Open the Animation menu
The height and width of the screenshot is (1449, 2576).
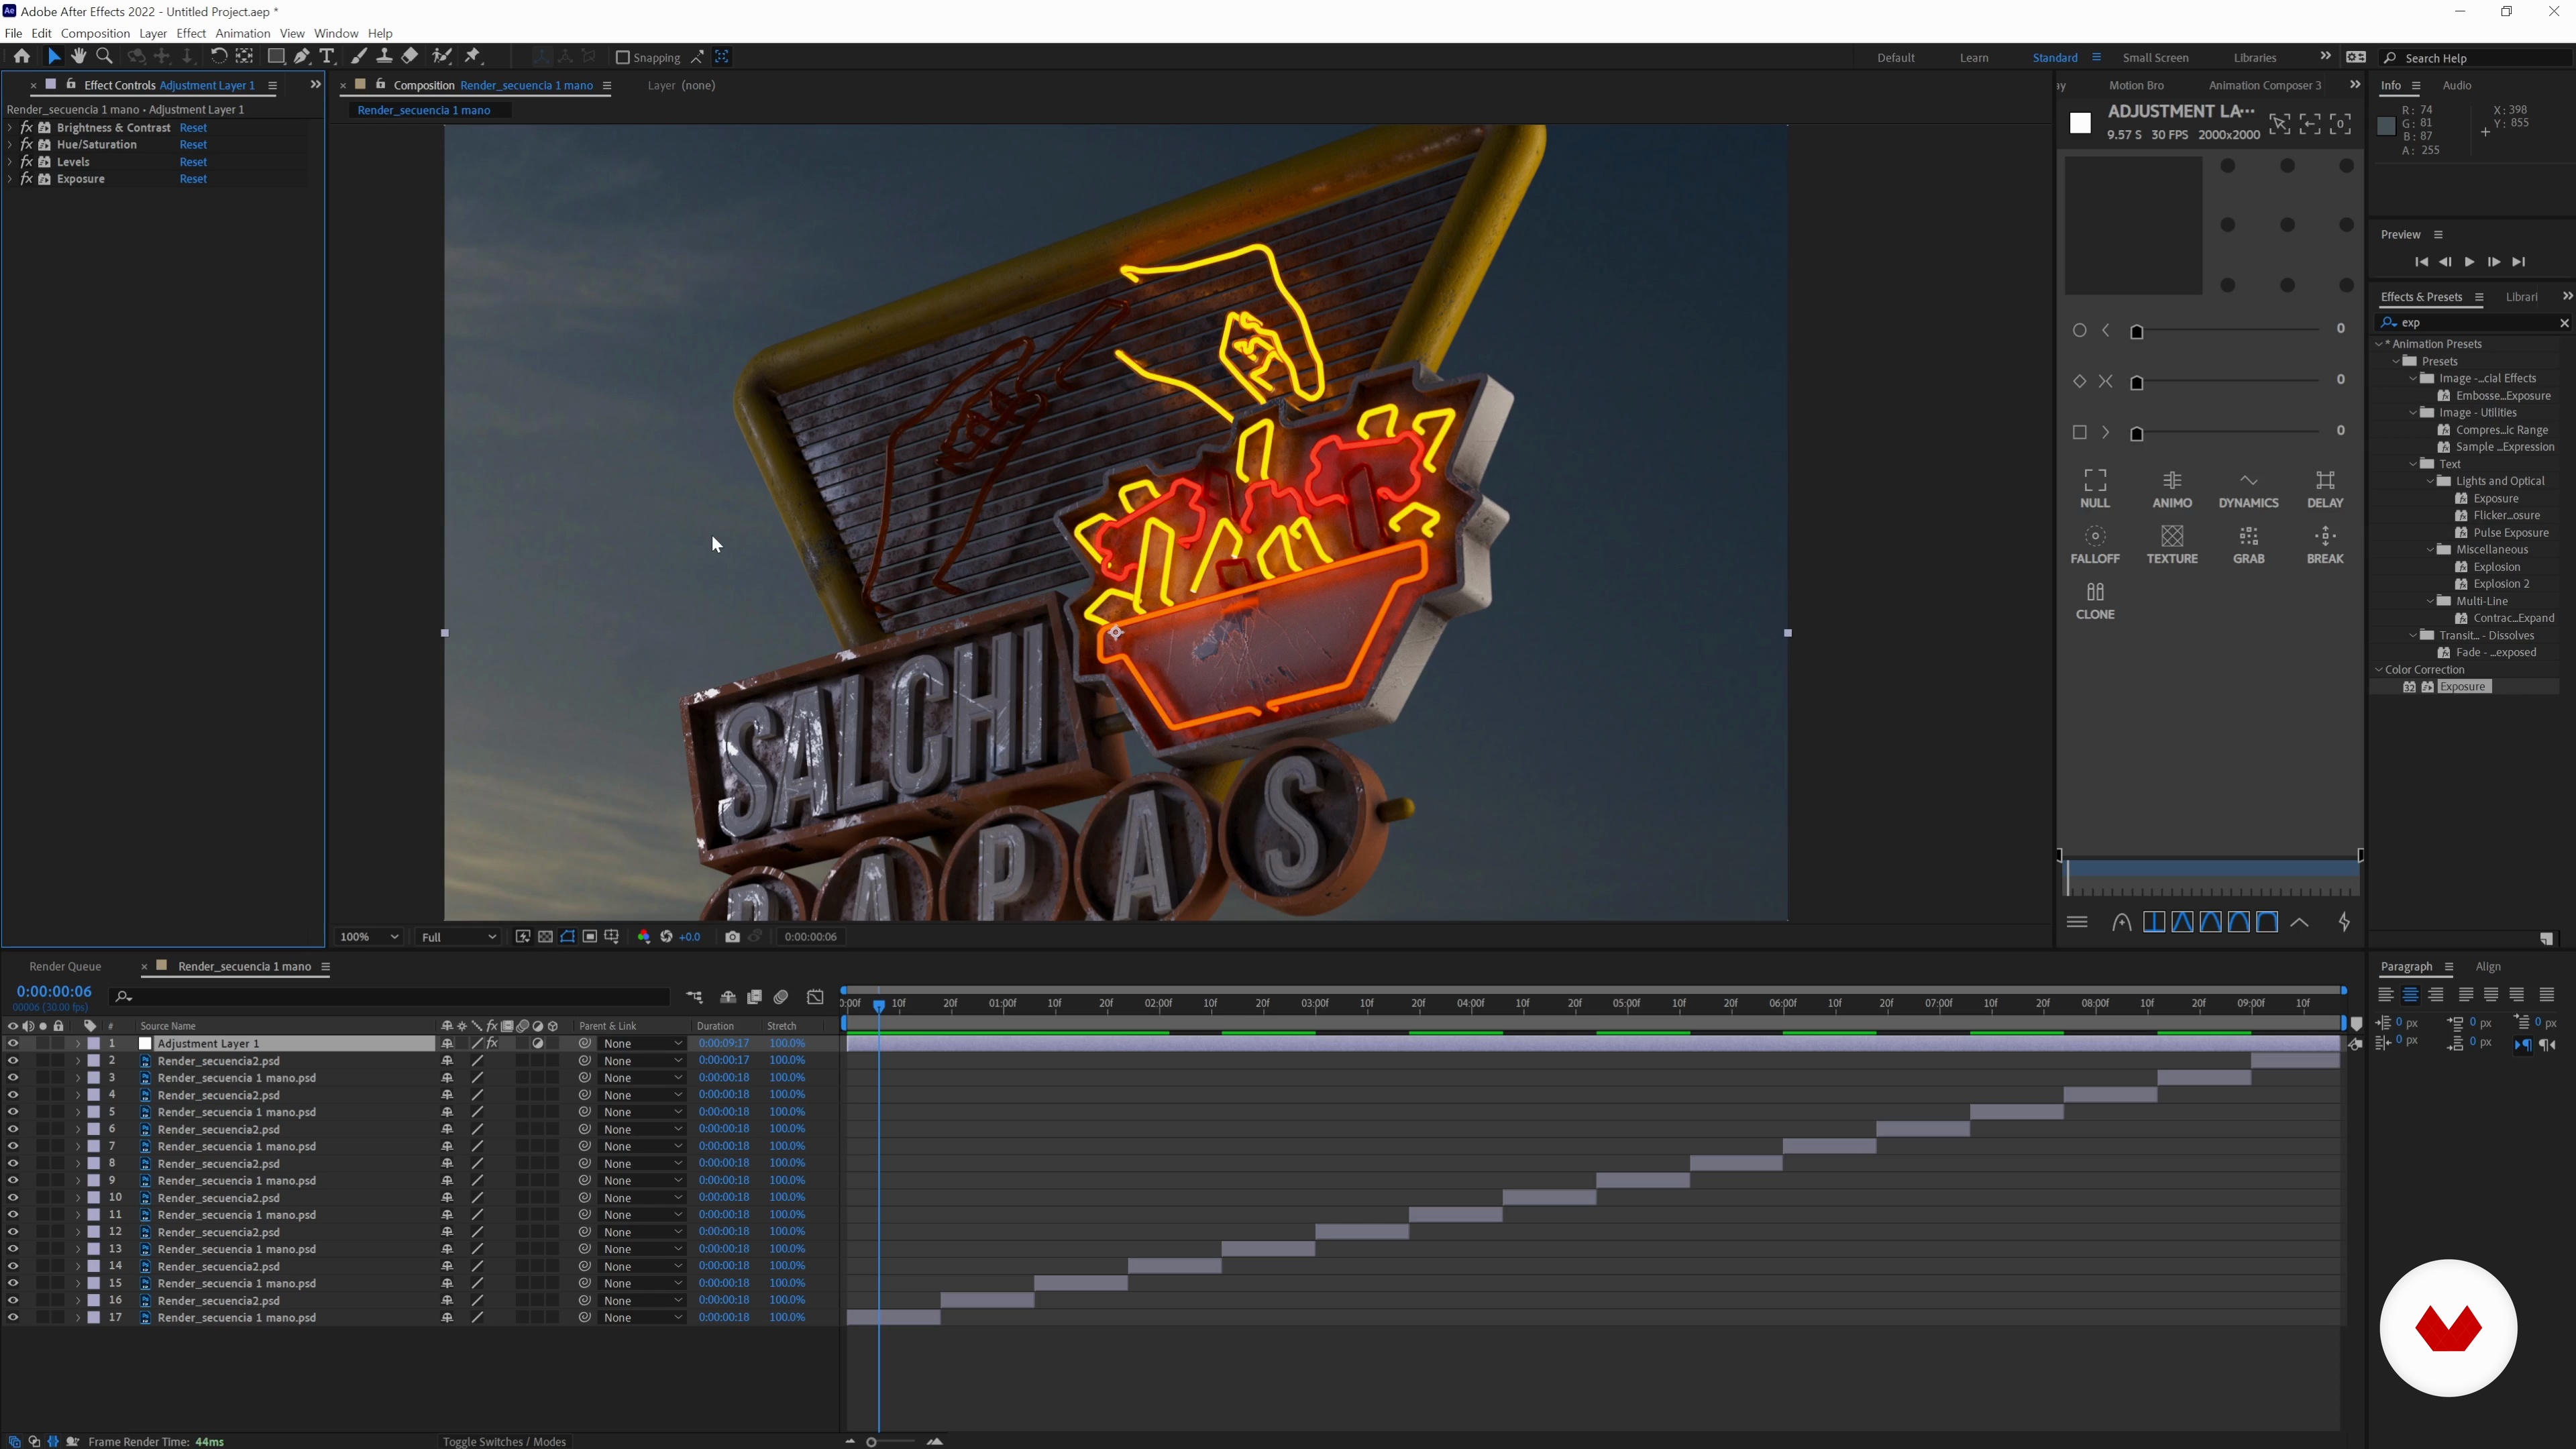coord(243,33)
